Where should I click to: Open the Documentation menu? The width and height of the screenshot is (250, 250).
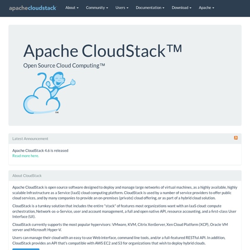tap(150, 8)
